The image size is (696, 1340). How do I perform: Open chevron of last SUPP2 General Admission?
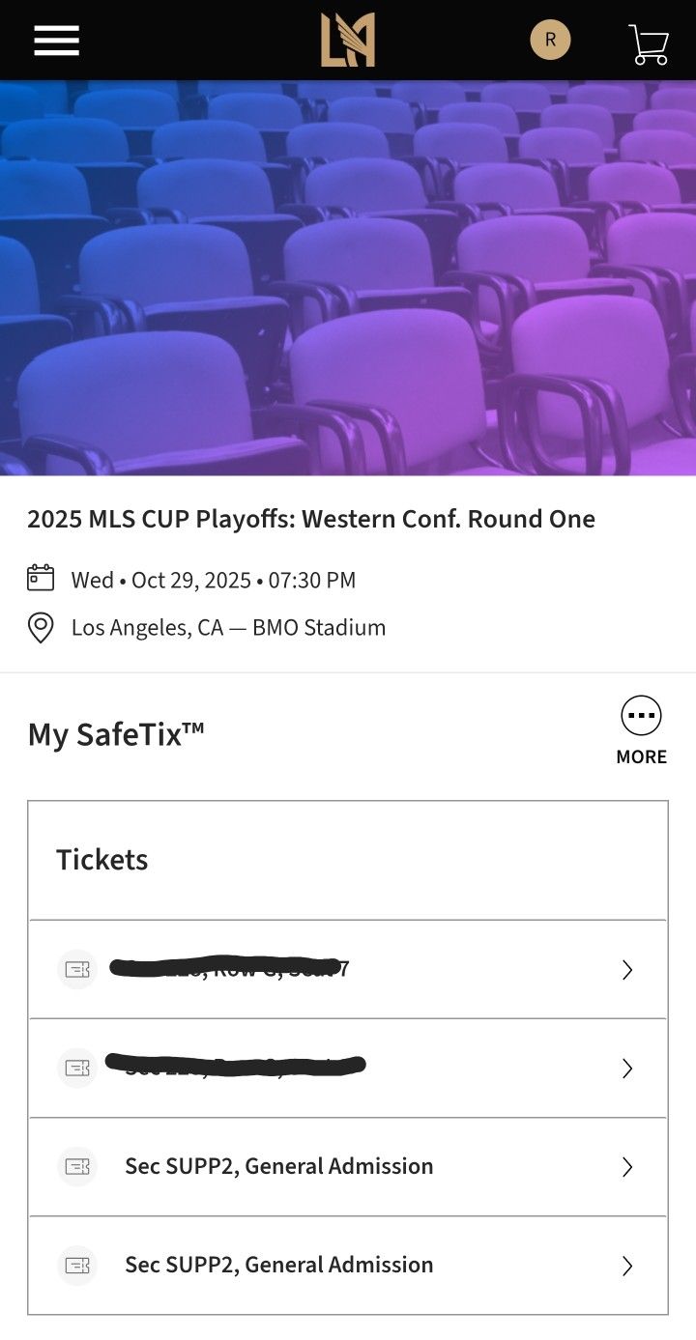pyautogui.click(x=627, y=1266)
